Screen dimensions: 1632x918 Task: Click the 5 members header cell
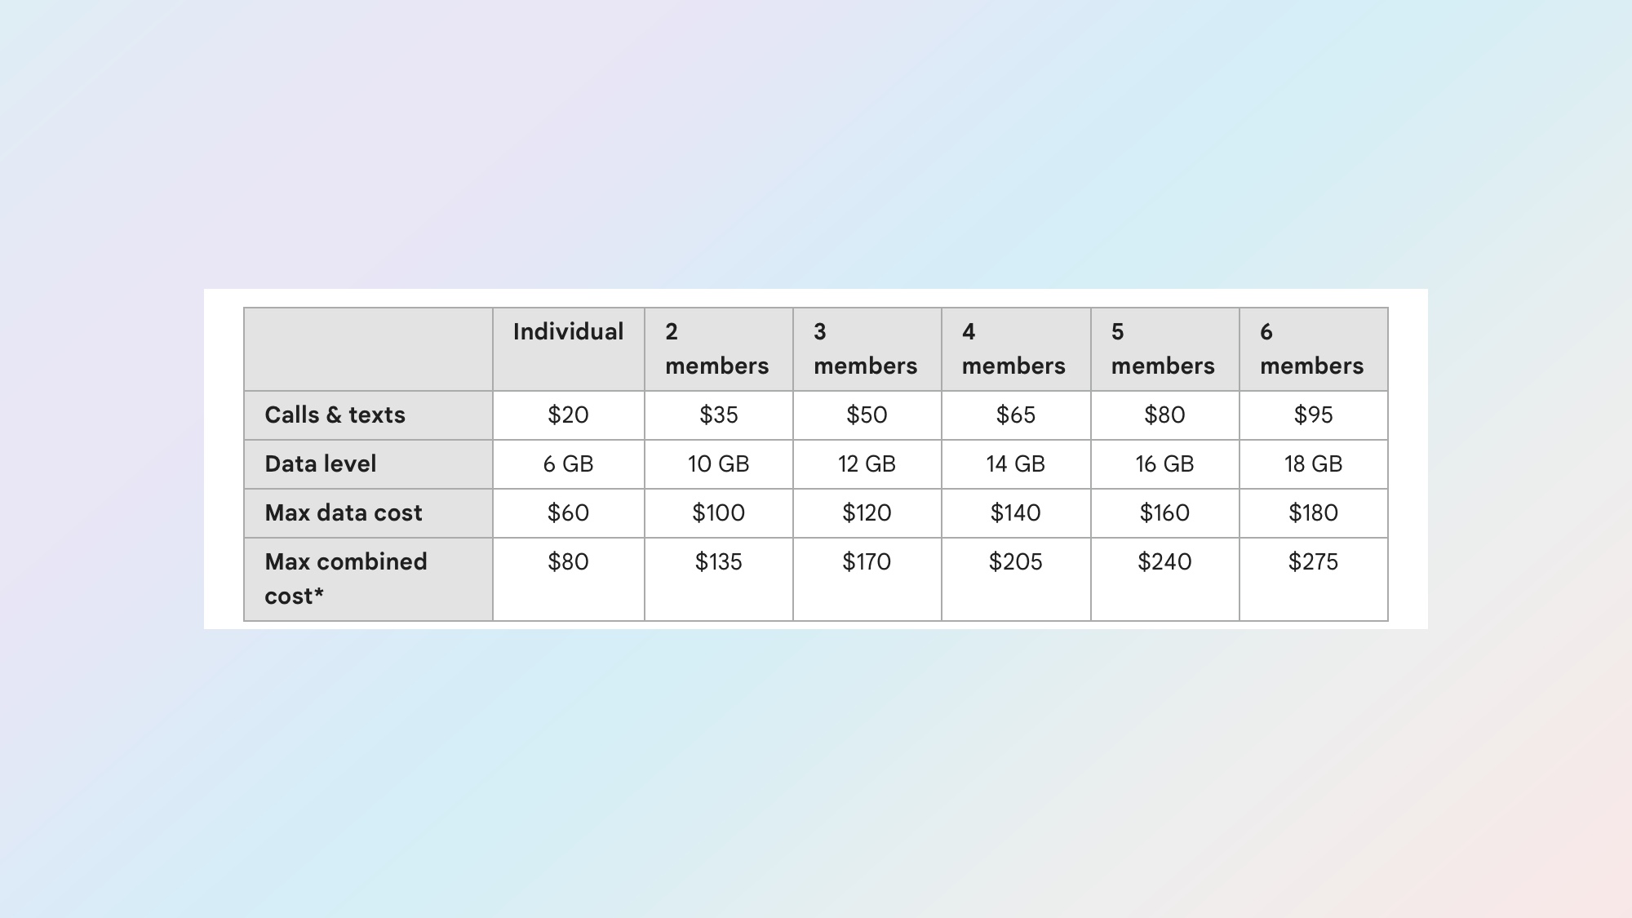click(x=1163, y=349)
